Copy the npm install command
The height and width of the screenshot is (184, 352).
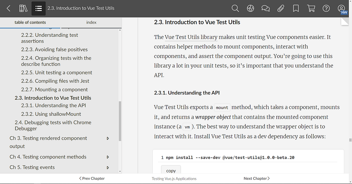pyautogui.click(x=171, y=171)
